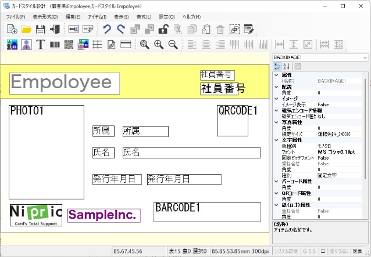Click the exit door icon

(55, 29)
